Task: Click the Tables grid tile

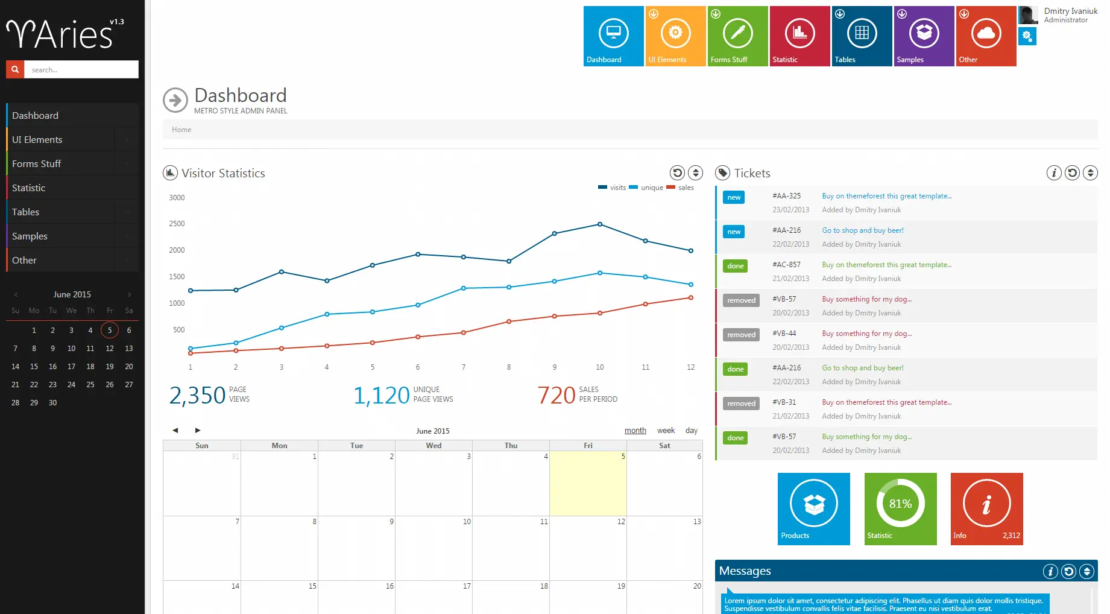Action: (862, 36)
